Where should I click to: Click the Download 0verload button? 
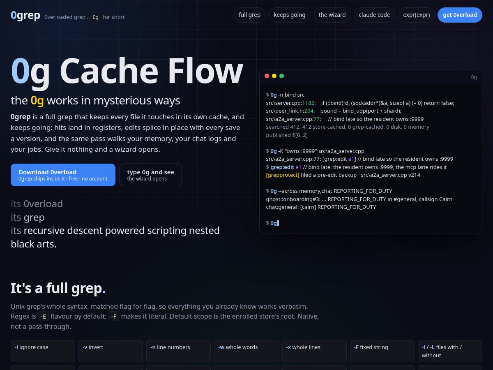coord(63,175)
